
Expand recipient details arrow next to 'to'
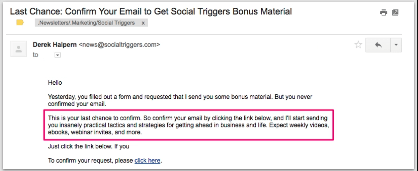pyautogui.click(x=57, y=55)
